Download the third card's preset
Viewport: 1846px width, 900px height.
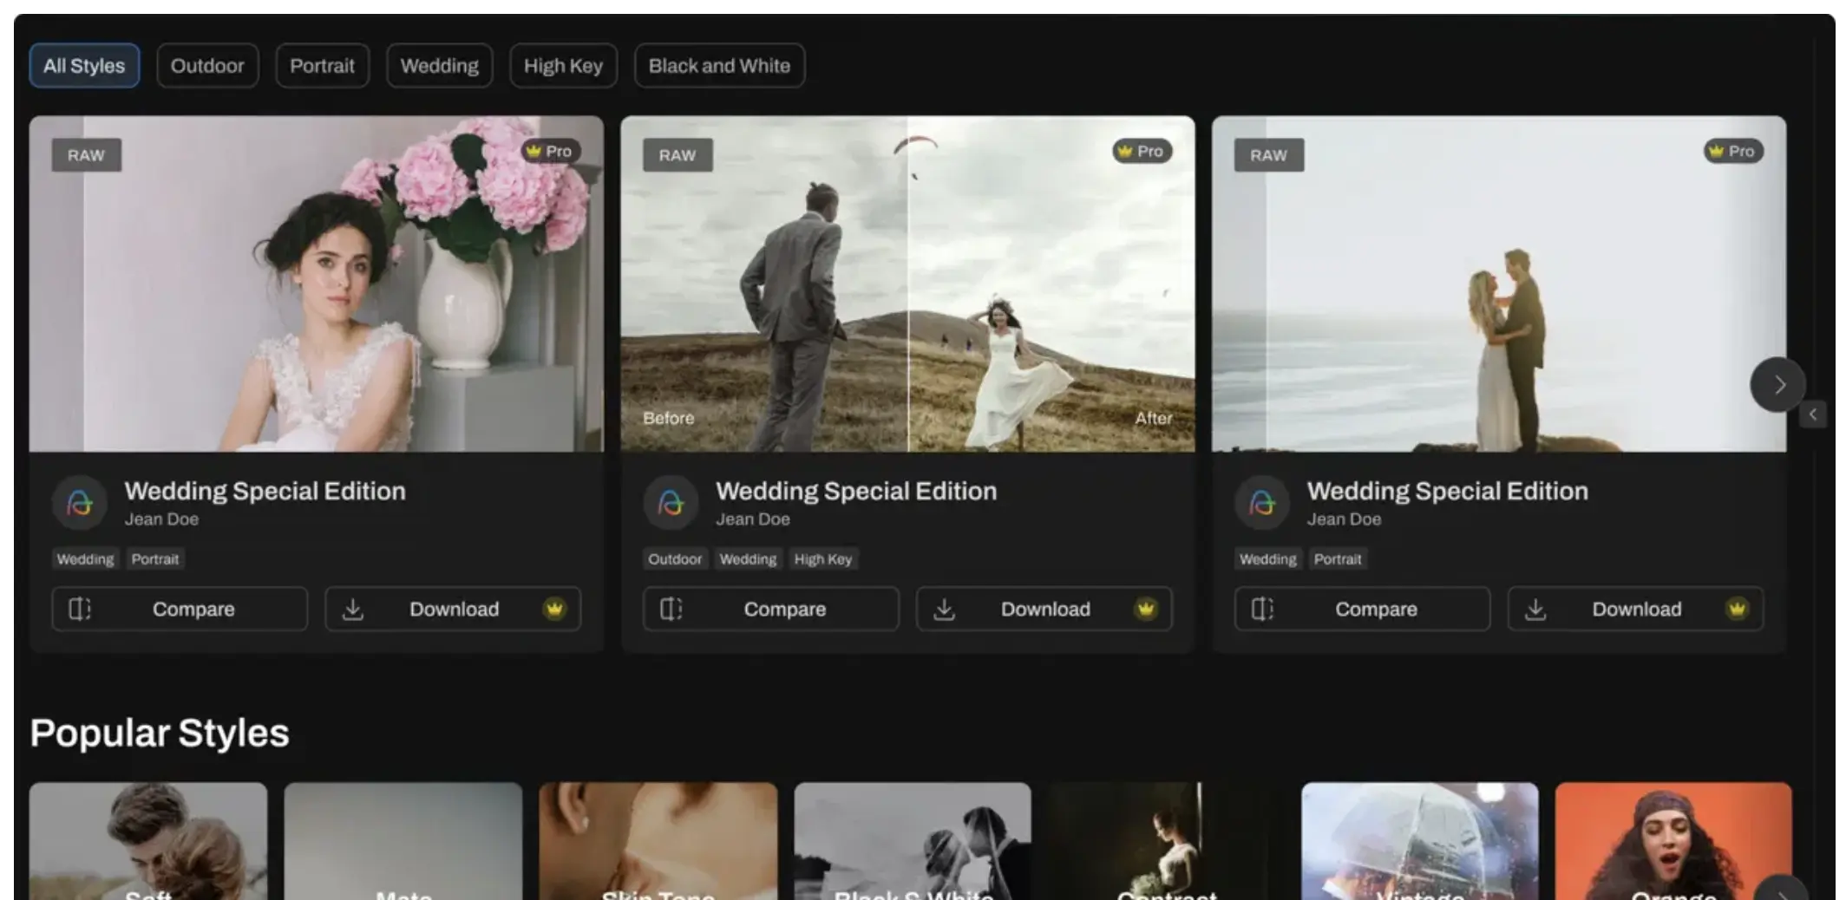point(1635,609)
